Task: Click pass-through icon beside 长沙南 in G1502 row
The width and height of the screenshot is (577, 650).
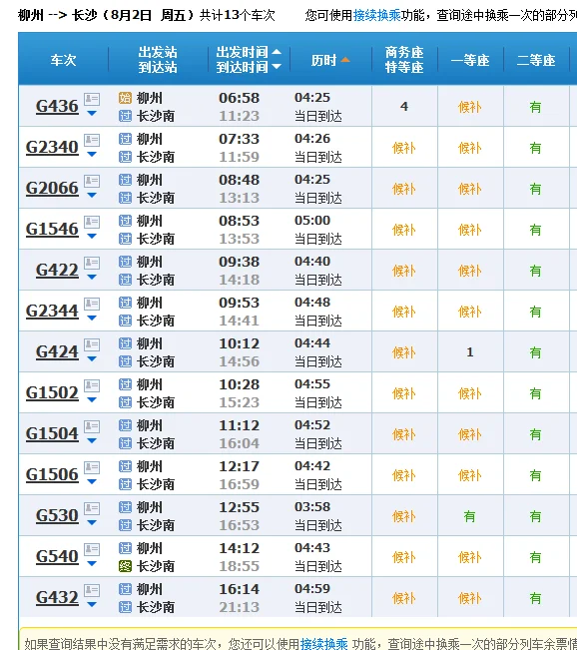Action: pyautogui.click(x=125, y=402)
